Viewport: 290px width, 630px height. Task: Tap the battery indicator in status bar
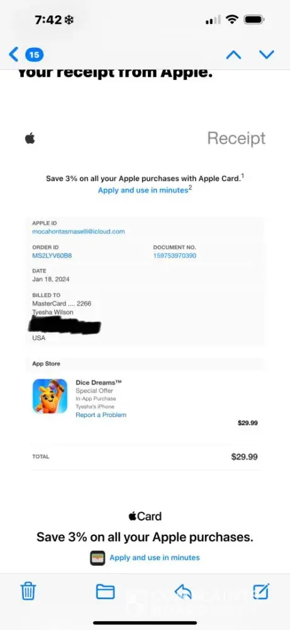click(x=254, y=20)
